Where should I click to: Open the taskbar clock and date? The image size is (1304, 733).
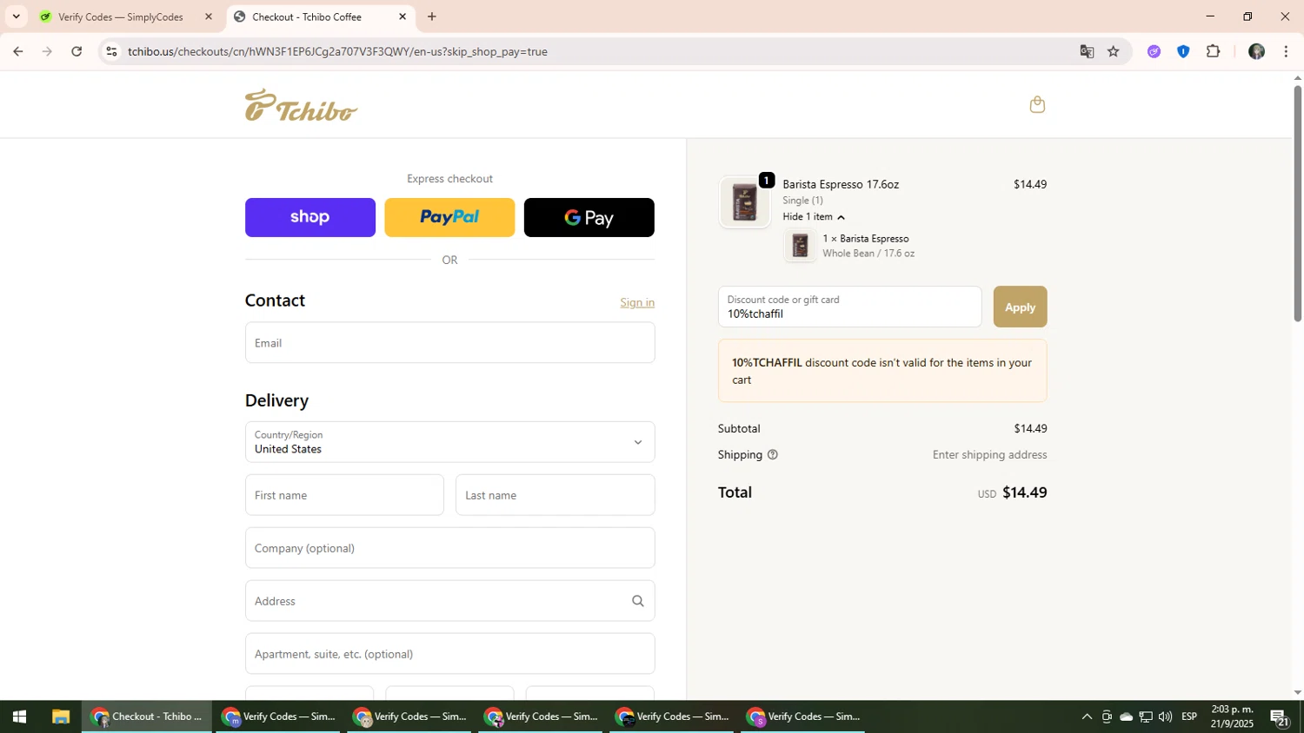point(1232,716)
